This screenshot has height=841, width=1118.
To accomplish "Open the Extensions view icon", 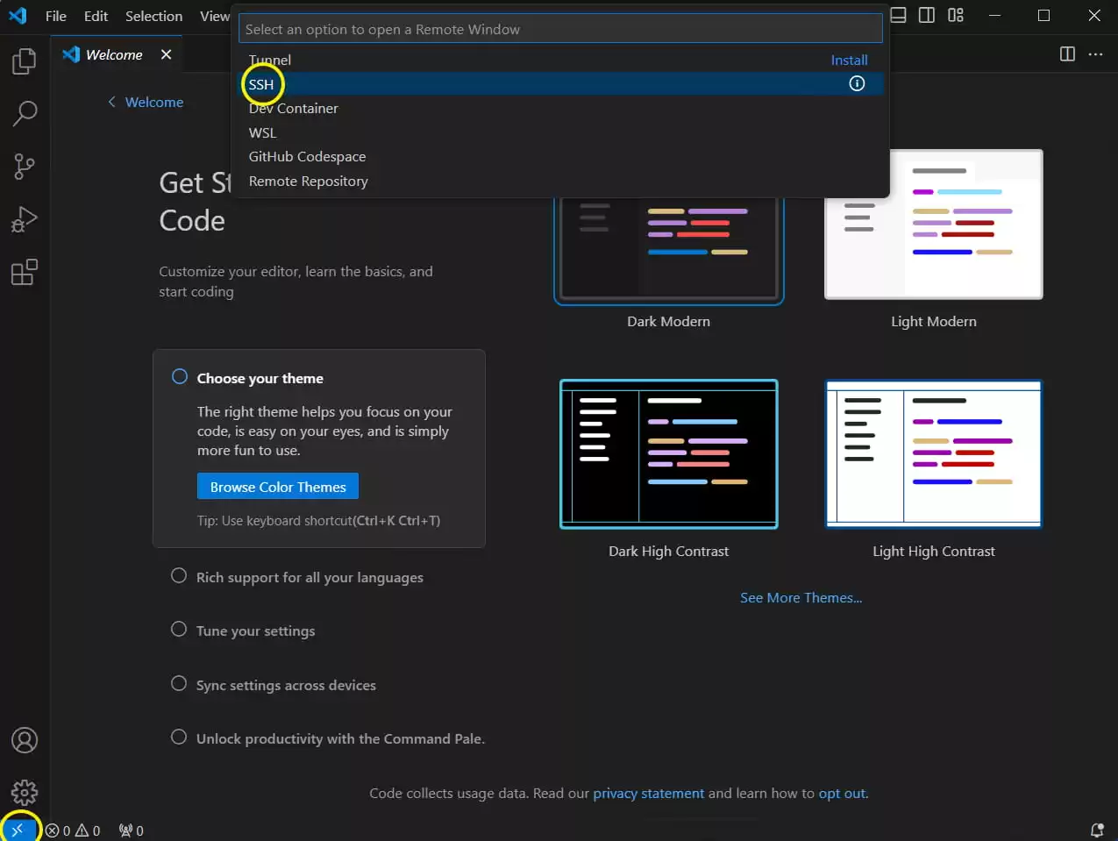I will coord(25,272).
